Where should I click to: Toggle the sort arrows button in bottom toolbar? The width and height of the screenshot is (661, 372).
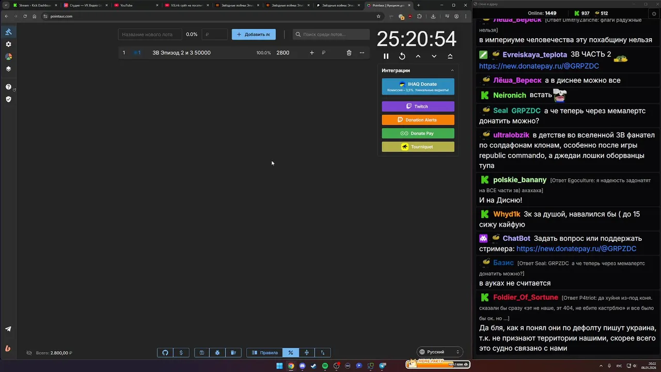(x=323, y=353)
